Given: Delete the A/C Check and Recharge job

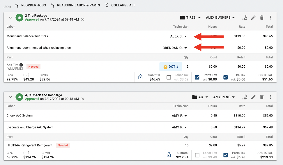Looking at the screenshot, I should pos(262,97).
